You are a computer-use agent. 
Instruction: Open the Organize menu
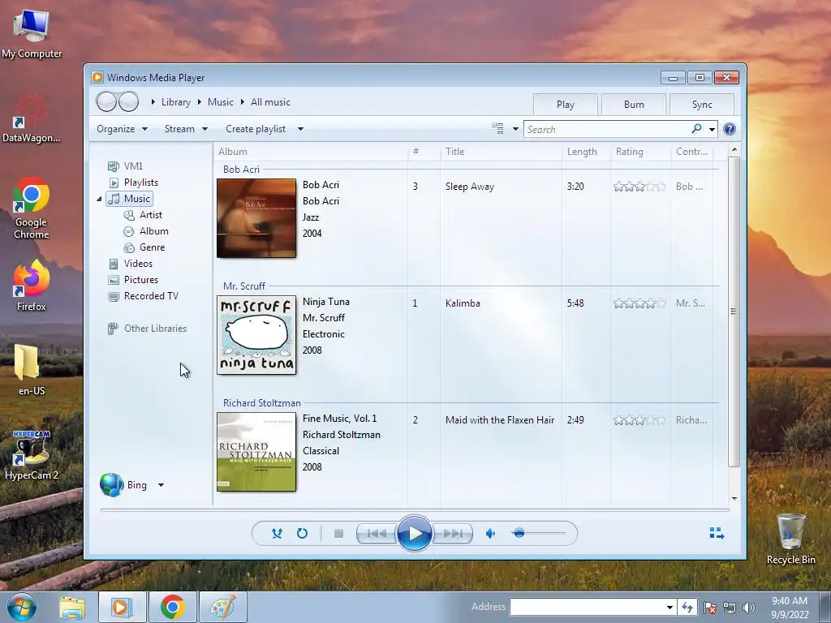pos(122,129)
